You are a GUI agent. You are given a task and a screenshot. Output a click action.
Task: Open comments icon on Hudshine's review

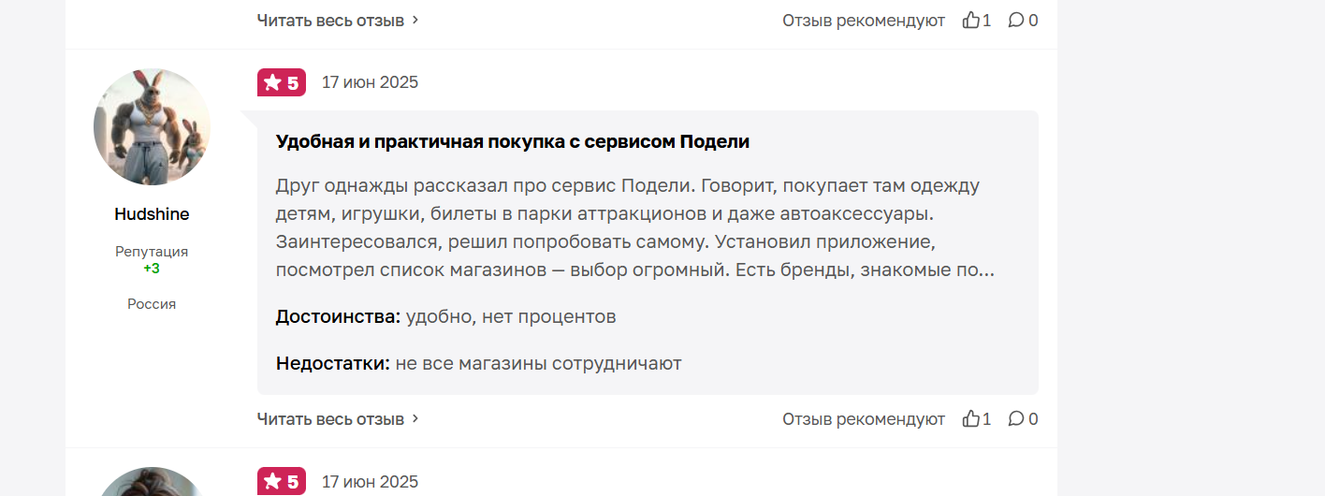(x=1016, y=418)
